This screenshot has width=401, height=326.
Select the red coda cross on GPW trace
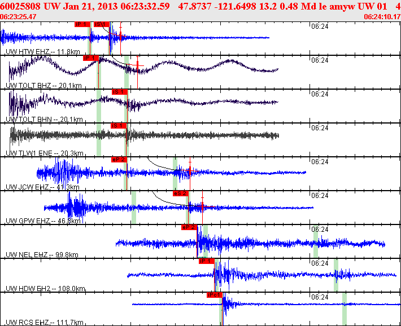click(202, 206)
